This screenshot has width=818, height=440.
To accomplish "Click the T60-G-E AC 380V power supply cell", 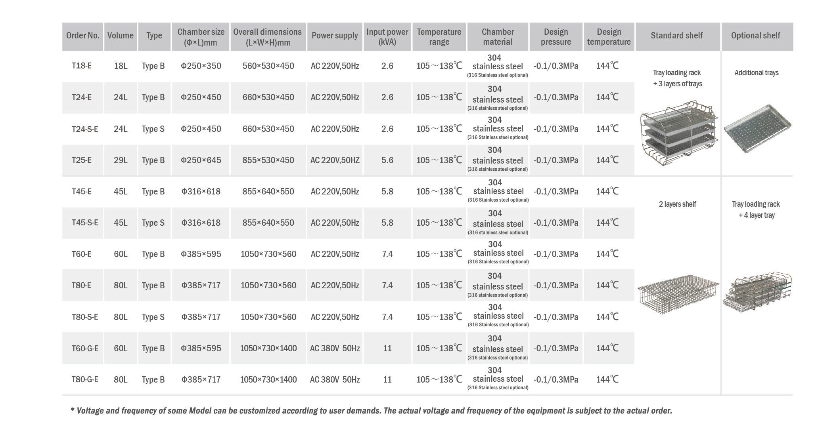I will (335, 349).
